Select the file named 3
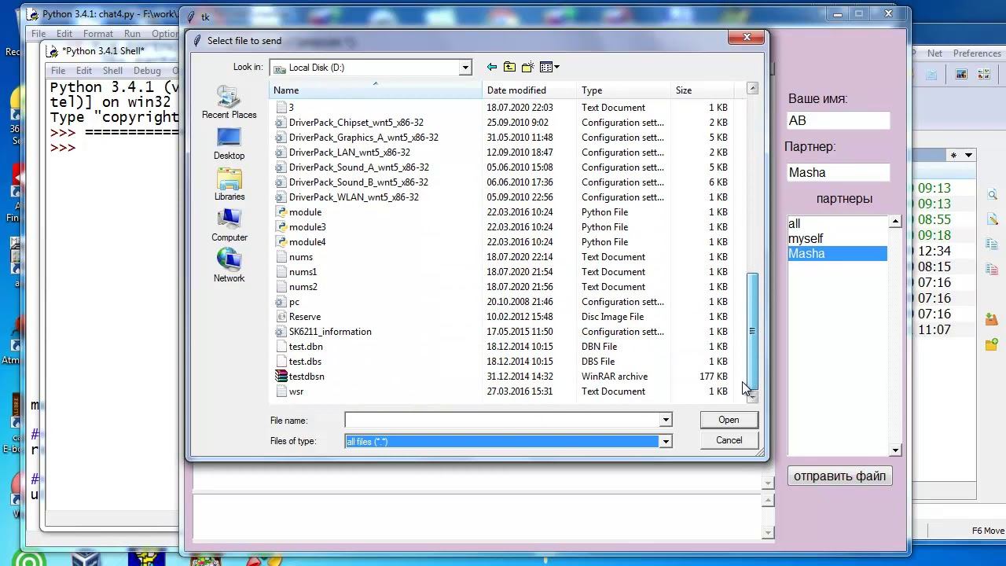The width and height of the screenshot is (1006, 566). (291, 108)
